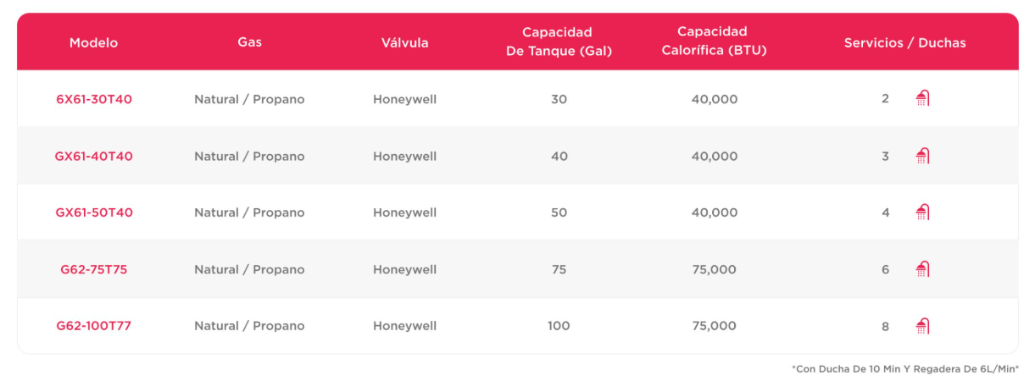The width and height of the screenshot is (1035, 392).
Task: Click the Honeywell cell in the G62-75T75 row
Action: (405, 269)
